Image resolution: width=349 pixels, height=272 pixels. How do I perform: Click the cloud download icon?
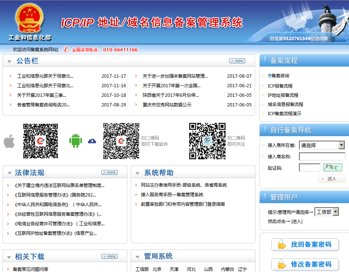click(92, 141)
